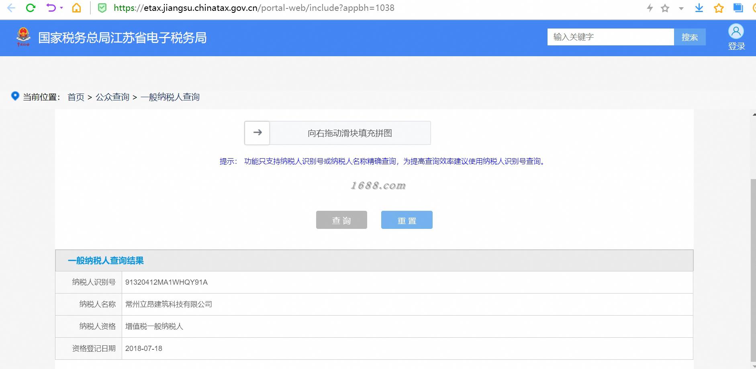The width and height of the screenshot is (756, 369).
Task: Open downloads with the blue download arrow
Action: 699,8
